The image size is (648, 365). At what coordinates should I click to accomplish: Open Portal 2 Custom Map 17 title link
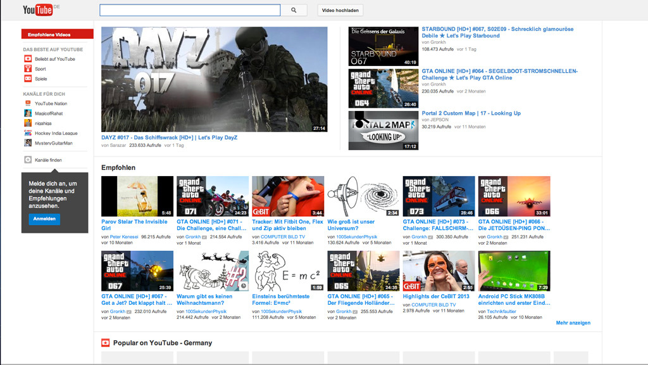click(x=471, y=113)
